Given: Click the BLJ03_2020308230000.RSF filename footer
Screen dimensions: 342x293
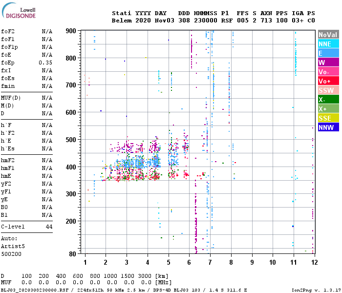Looking at the screenshot, I should (x=35, y=290).
